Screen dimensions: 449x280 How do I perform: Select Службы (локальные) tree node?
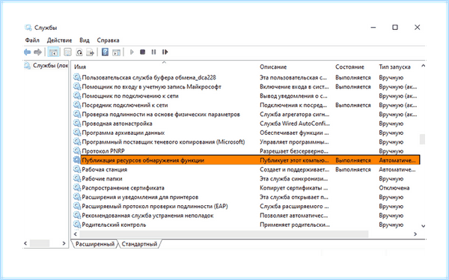click(46, 66)
